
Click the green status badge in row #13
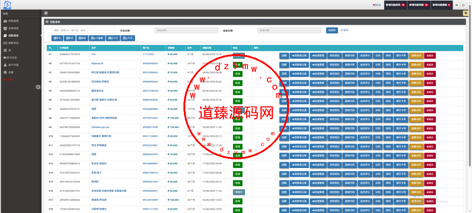(237, 165)
